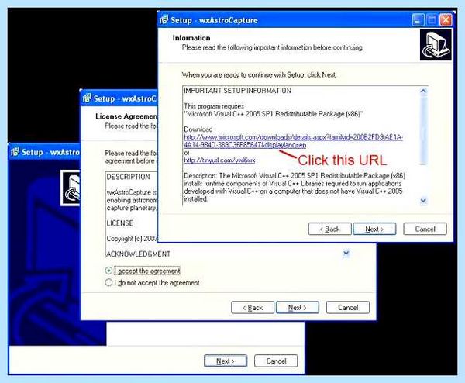This screenshot has width=465, height=383.
Task: Click the "Setup - wxAstroCapture" title of front window
Action: point(215,20)
